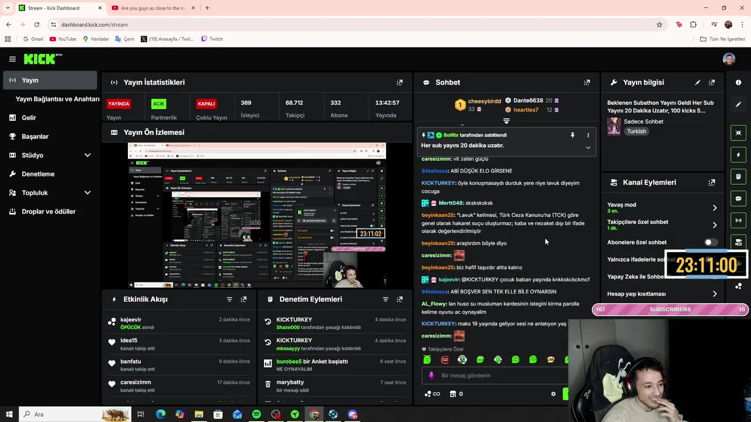Select Yayın in the sidebar
751x422 pixels.
(50, 80)
